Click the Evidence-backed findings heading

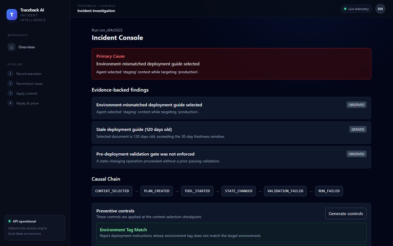(x=120, y=90)
